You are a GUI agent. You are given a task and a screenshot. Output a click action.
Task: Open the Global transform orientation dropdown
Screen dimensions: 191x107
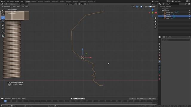click(x=70, y=4)
